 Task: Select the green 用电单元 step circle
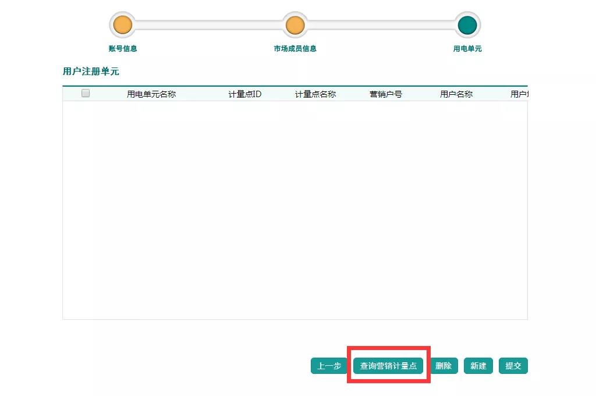coord(467,25)
